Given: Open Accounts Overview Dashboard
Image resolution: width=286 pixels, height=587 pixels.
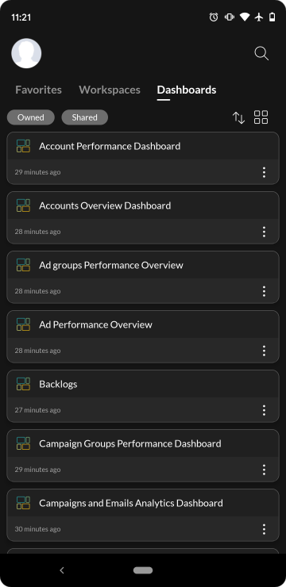Looking at the screenshot, I should point(143,217).
